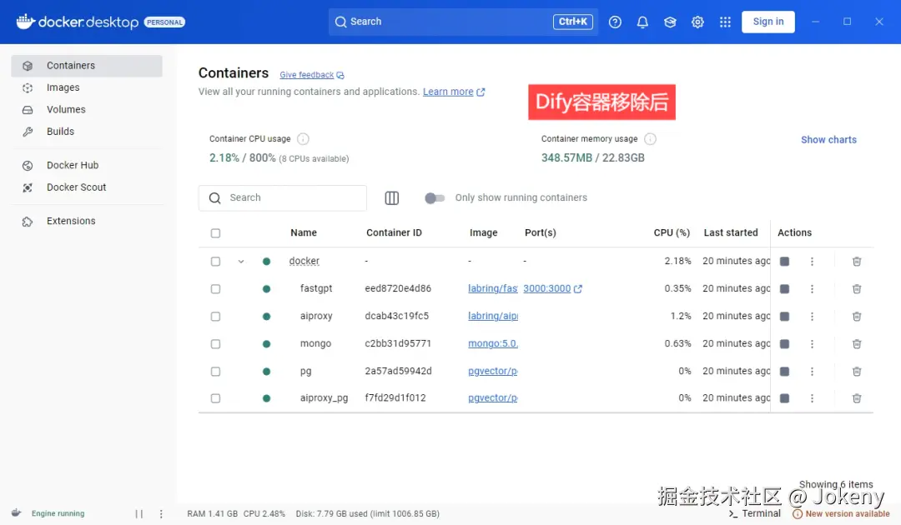Go to Volumes in sidebar
The width and height of the screenshot is (901, 525).
[87, 109]
